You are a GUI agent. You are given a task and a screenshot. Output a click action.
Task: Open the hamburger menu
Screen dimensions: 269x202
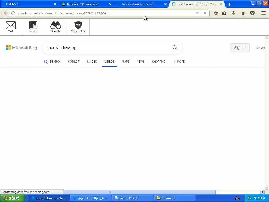(x=263, y=13)
